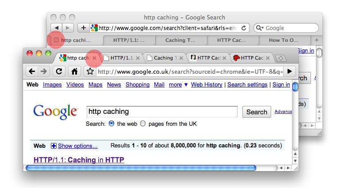Select 'the web' search radio button
This screenshot has width=349, height=188.
click(111, 124)
